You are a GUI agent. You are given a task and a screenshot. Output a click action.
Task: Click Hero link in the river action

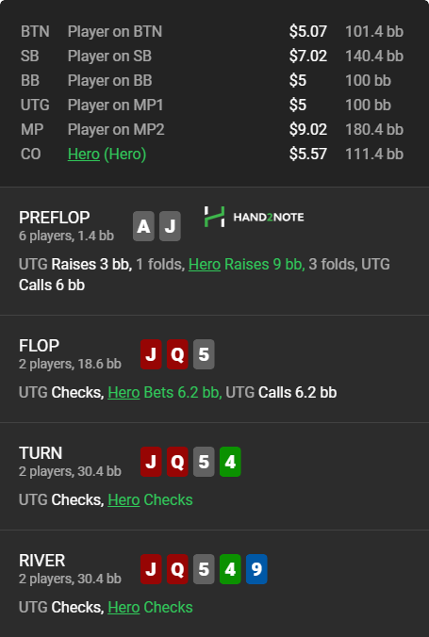tap(124, 608)
